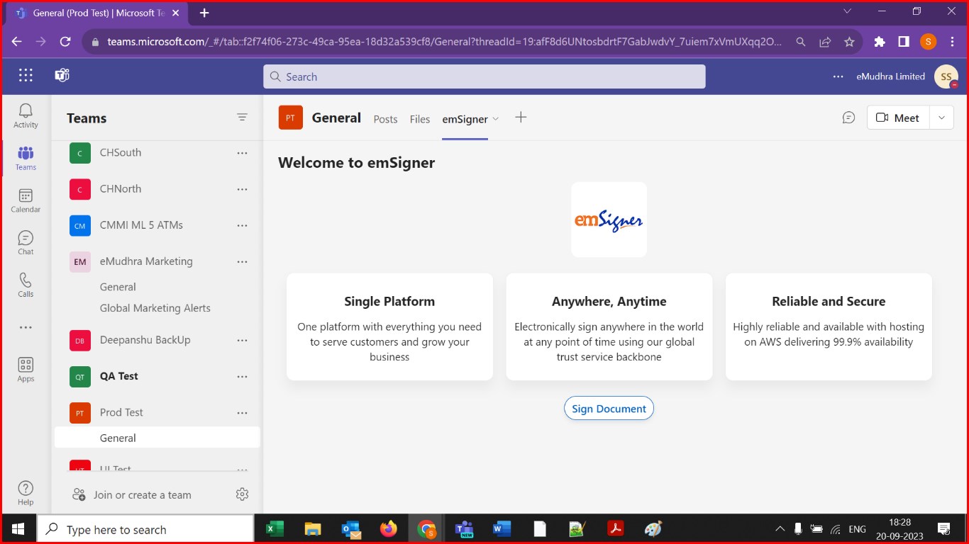
Task: Open Global Marketing Alerts channel
Action: click(x=155, y=308)
